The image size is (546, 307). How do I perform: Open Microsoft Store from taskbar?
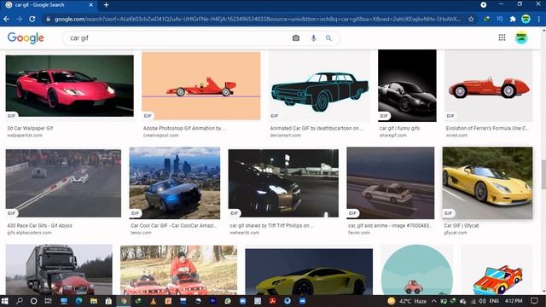pos(108,301)
